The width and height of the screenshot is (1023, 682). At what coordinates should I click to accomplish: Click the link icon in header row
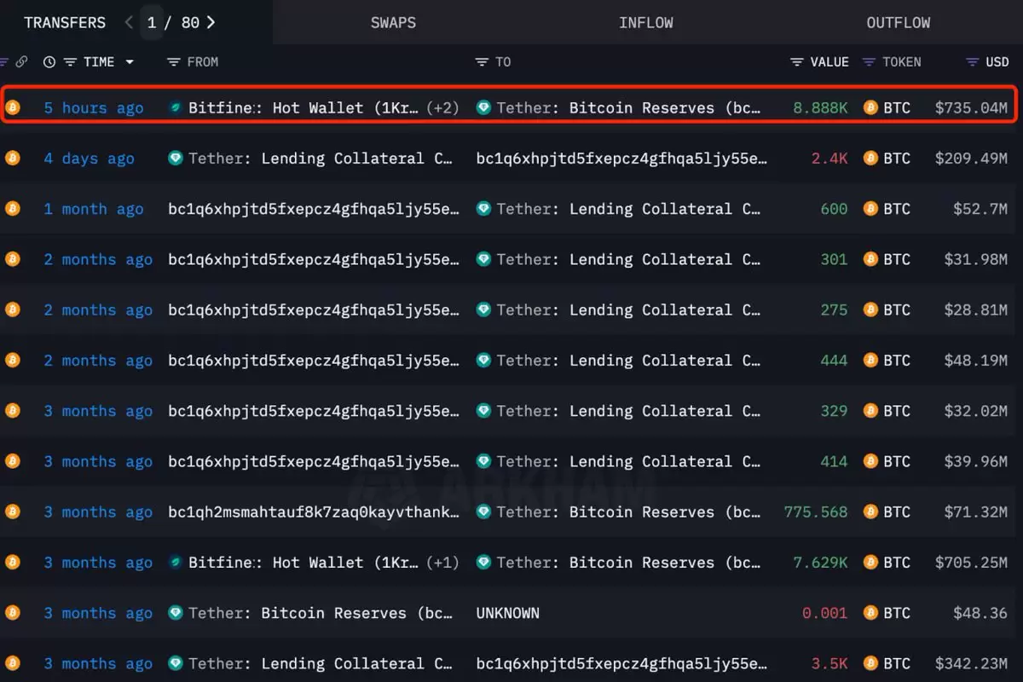coord(21,62)
